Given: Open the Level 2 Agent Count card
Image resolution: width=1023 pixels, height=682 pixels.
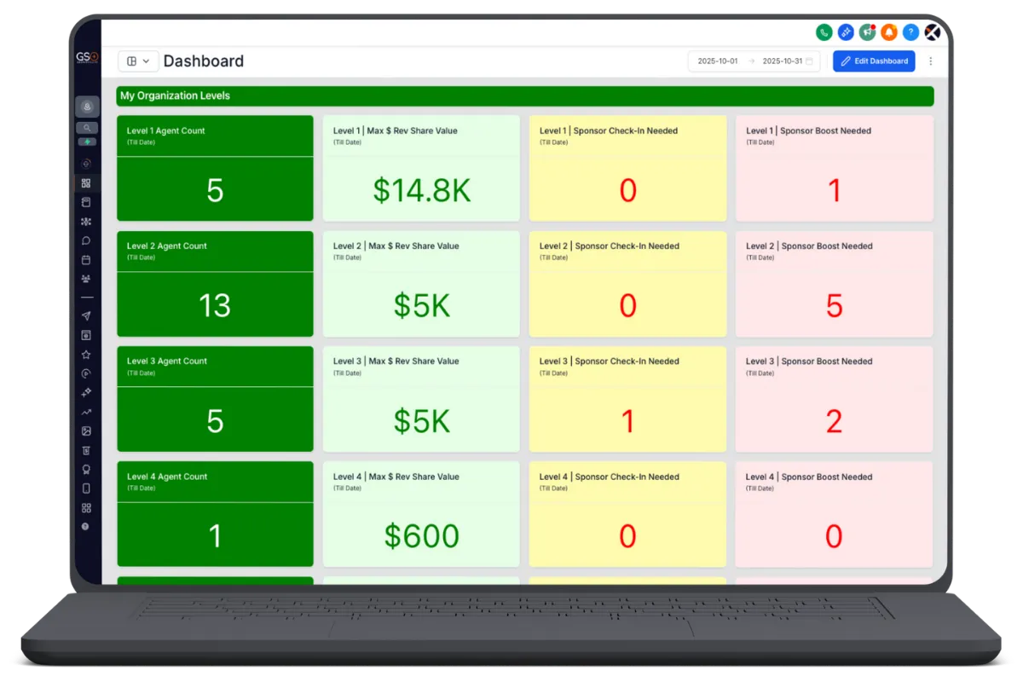Looking at the screenshot, I should pos(215,284).
